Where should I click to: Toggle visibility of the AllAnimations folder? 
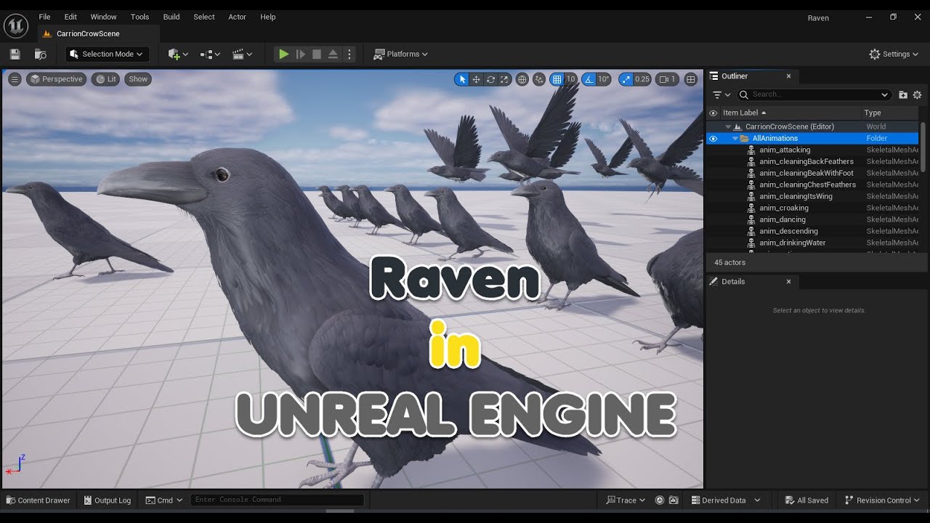713,138
